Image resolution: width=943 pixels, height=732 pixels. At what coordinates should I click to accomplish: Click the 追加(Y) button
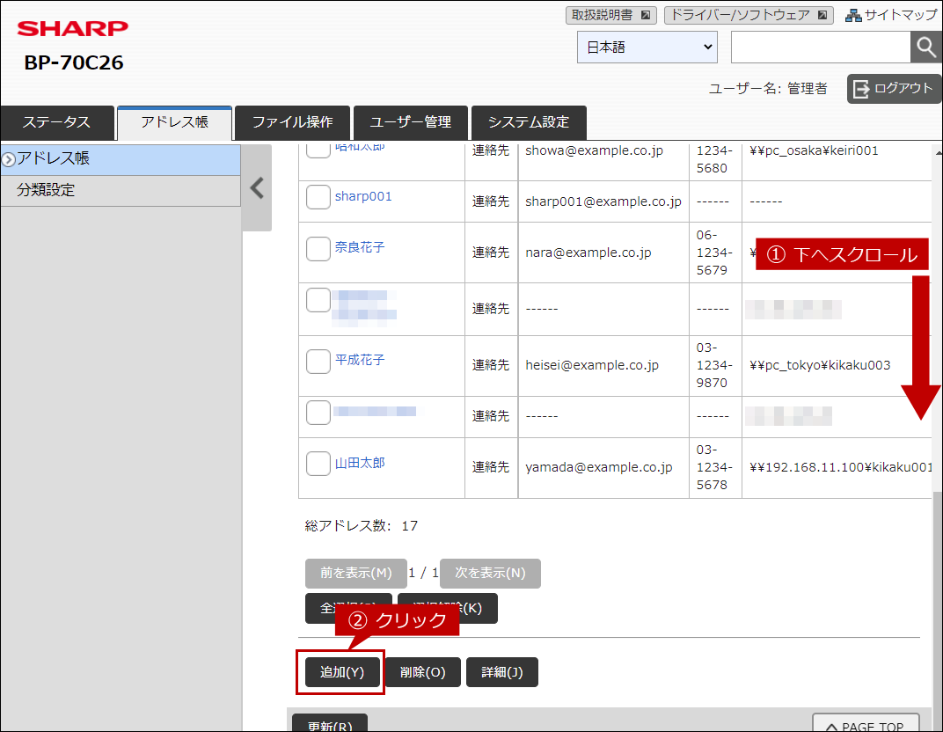[x=342, y=672]
